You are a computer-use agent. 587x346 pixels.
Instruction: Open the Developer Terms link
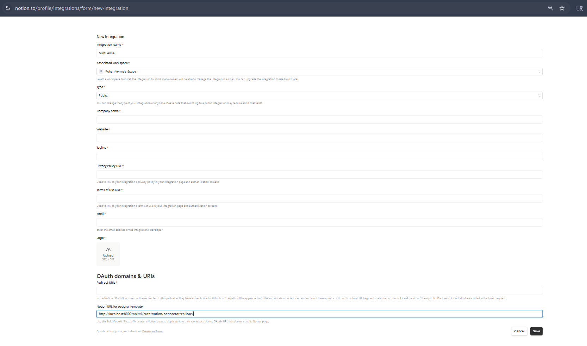tap(152, 331)
